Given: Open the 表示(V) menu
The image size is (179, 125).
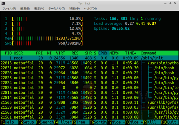Looking at the screenshot, I should tap(39, 9).
